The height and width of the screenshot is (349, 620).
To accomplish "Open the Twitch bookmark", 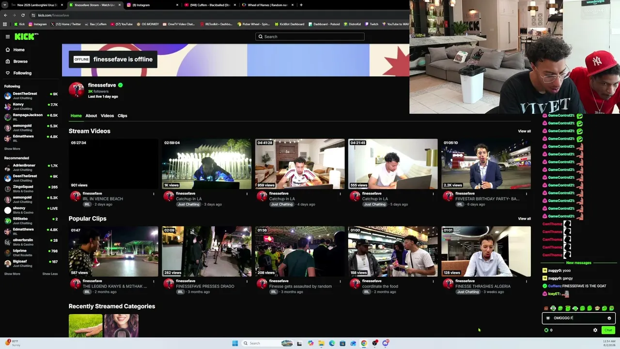I will click(372, 24).
